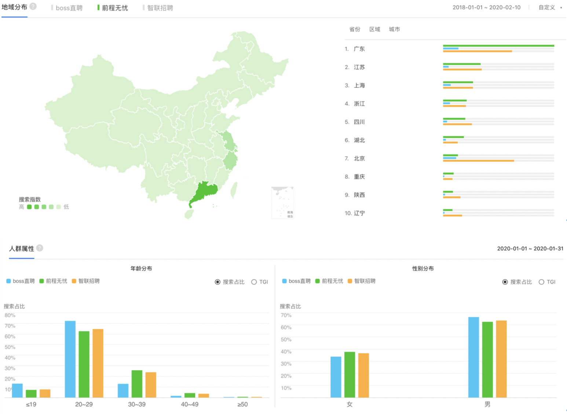Image resolution: width=567 pixels, height=420 pixels.
Task: Click the help icon beside 地域分布
Action: (33, 6)
